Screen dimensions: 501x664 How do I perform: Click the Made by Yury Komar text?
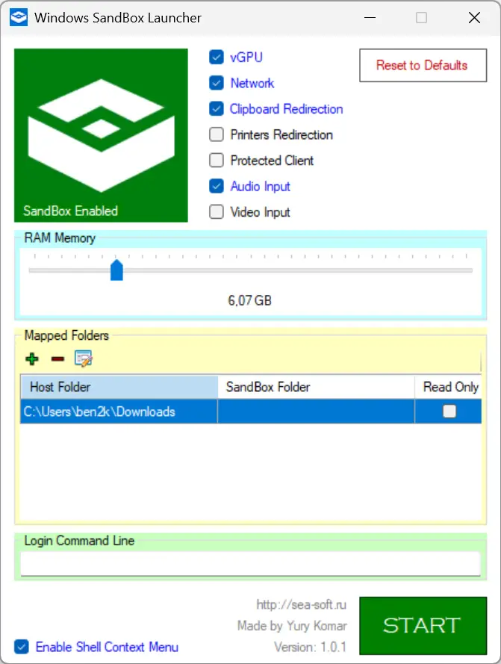click(x=292, y=625)
